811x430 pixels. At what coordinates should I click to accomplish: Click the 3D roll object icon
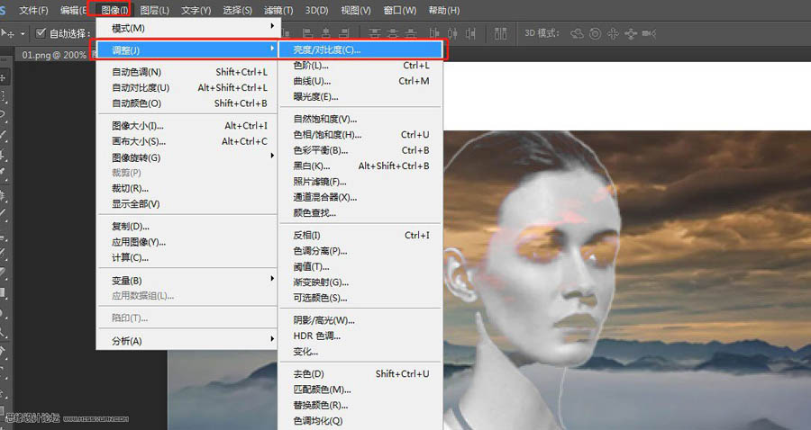596,33
